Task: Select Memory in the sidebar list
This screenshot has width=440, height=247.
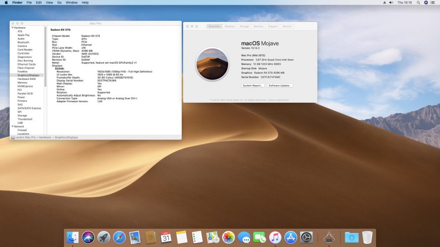Action: pyautogui.click(x=22, y=82)
